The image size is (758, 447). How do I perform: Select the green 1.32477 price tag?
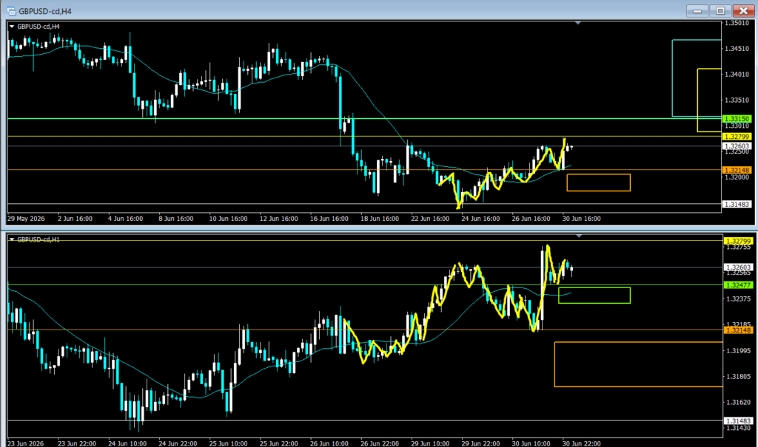tap(738, 284)
